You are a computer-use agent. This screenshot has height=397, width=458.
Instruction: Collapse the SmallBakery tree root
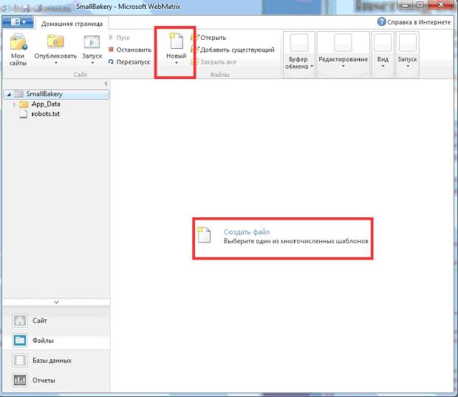coord(9,95)
